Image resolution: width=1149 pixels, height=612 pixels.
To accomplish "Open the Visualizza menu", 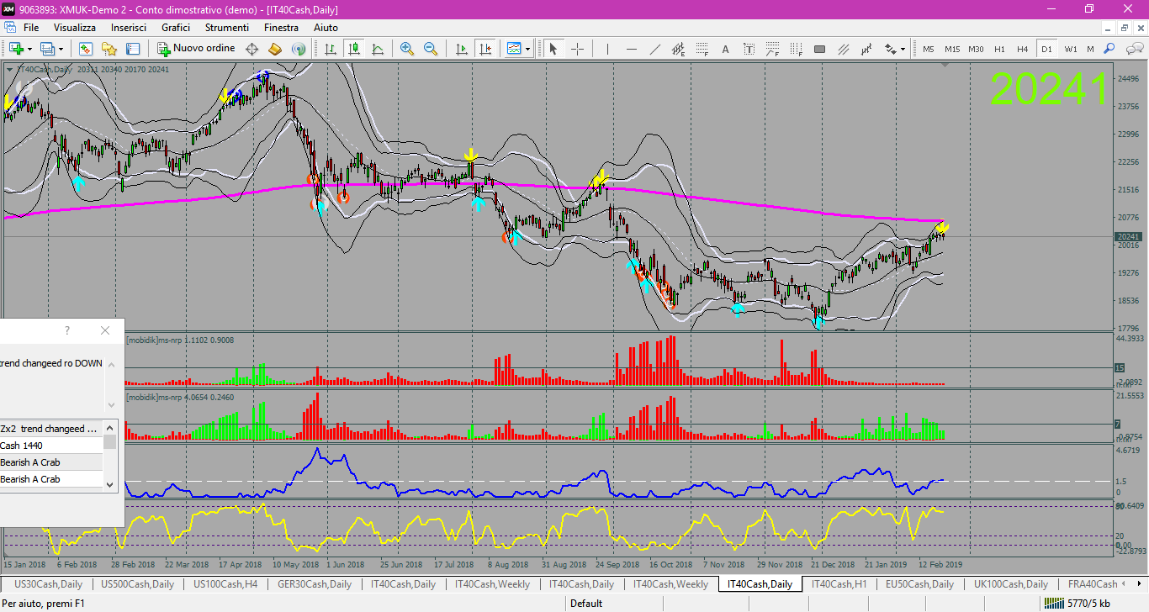I will (x=75, y=28).
